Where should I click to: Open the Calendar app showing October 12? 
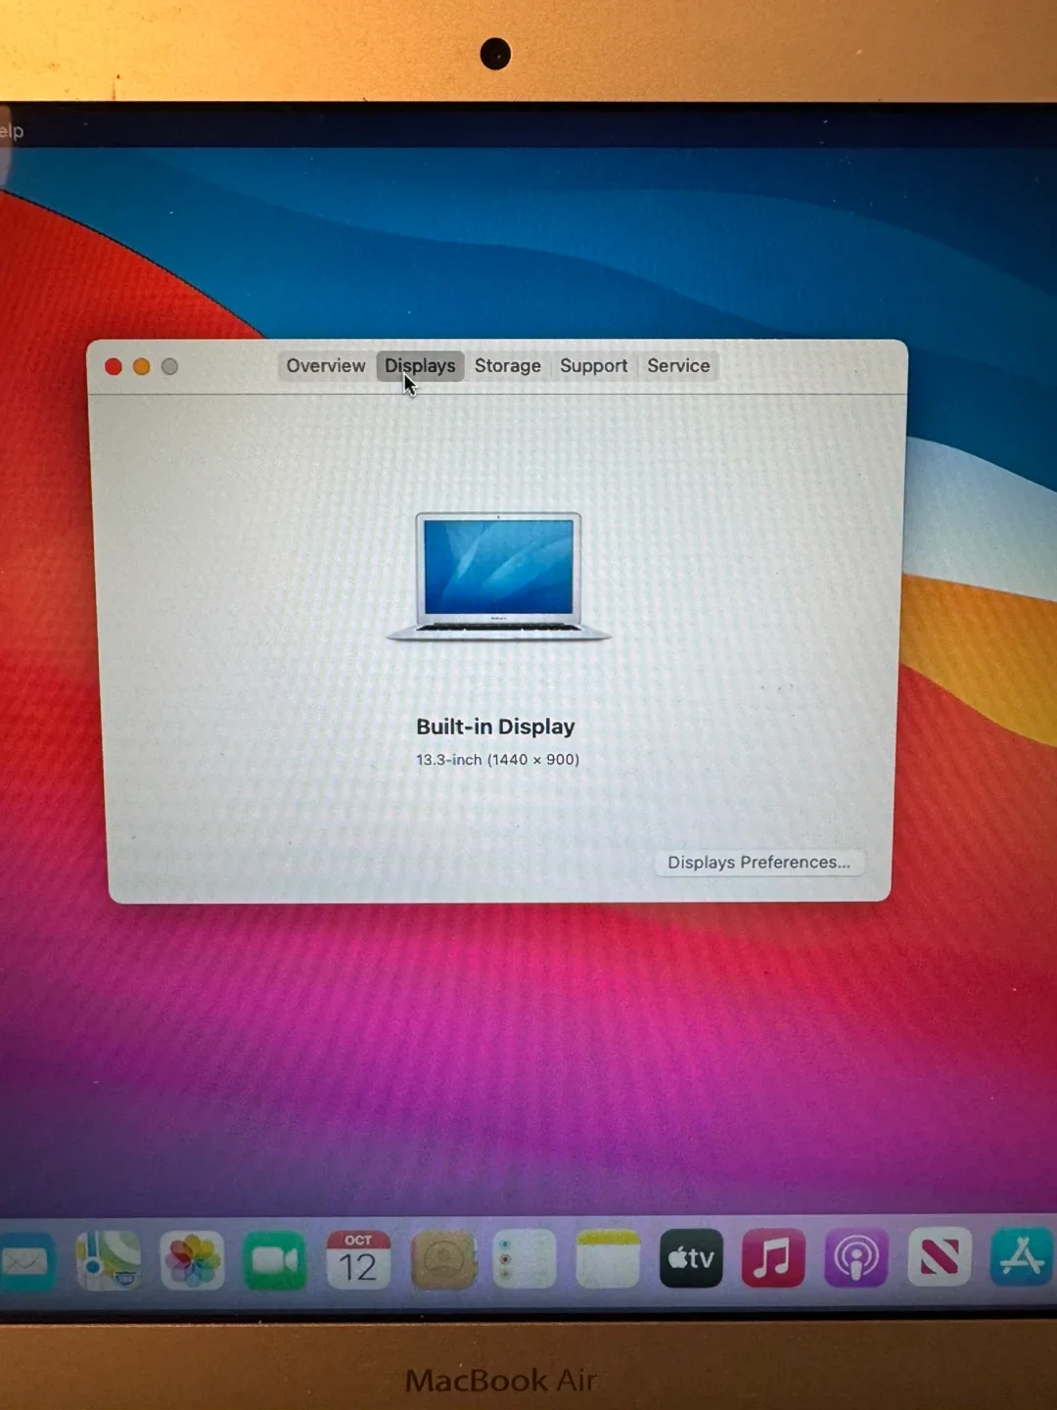357,1258
